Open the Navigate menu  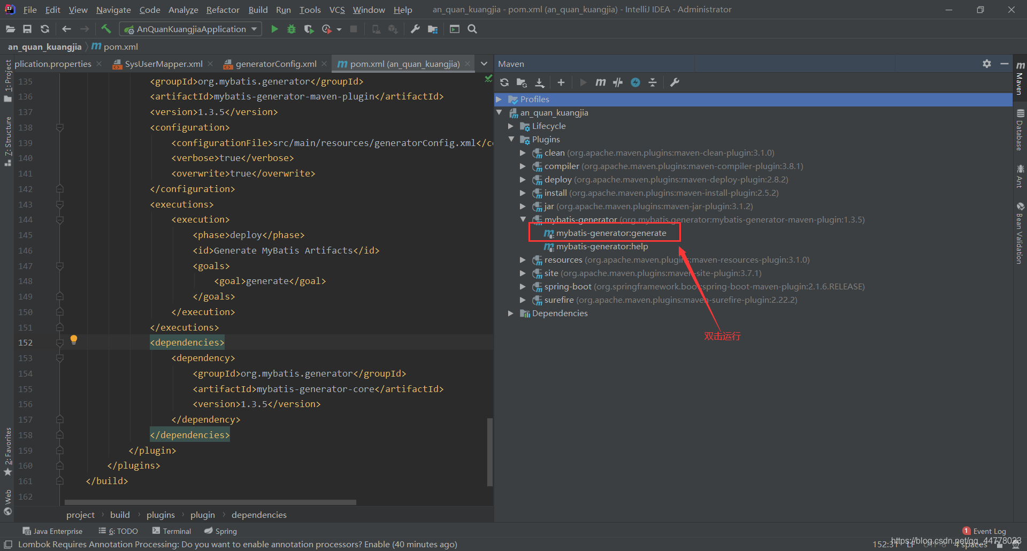coord(113,10)
